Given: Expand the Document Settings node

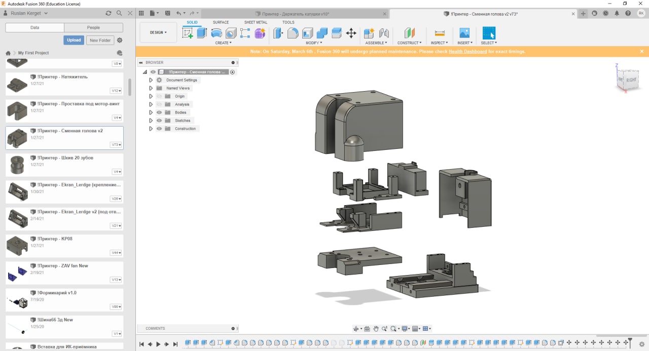Looking at the screenshot, I should click(151, 80).
